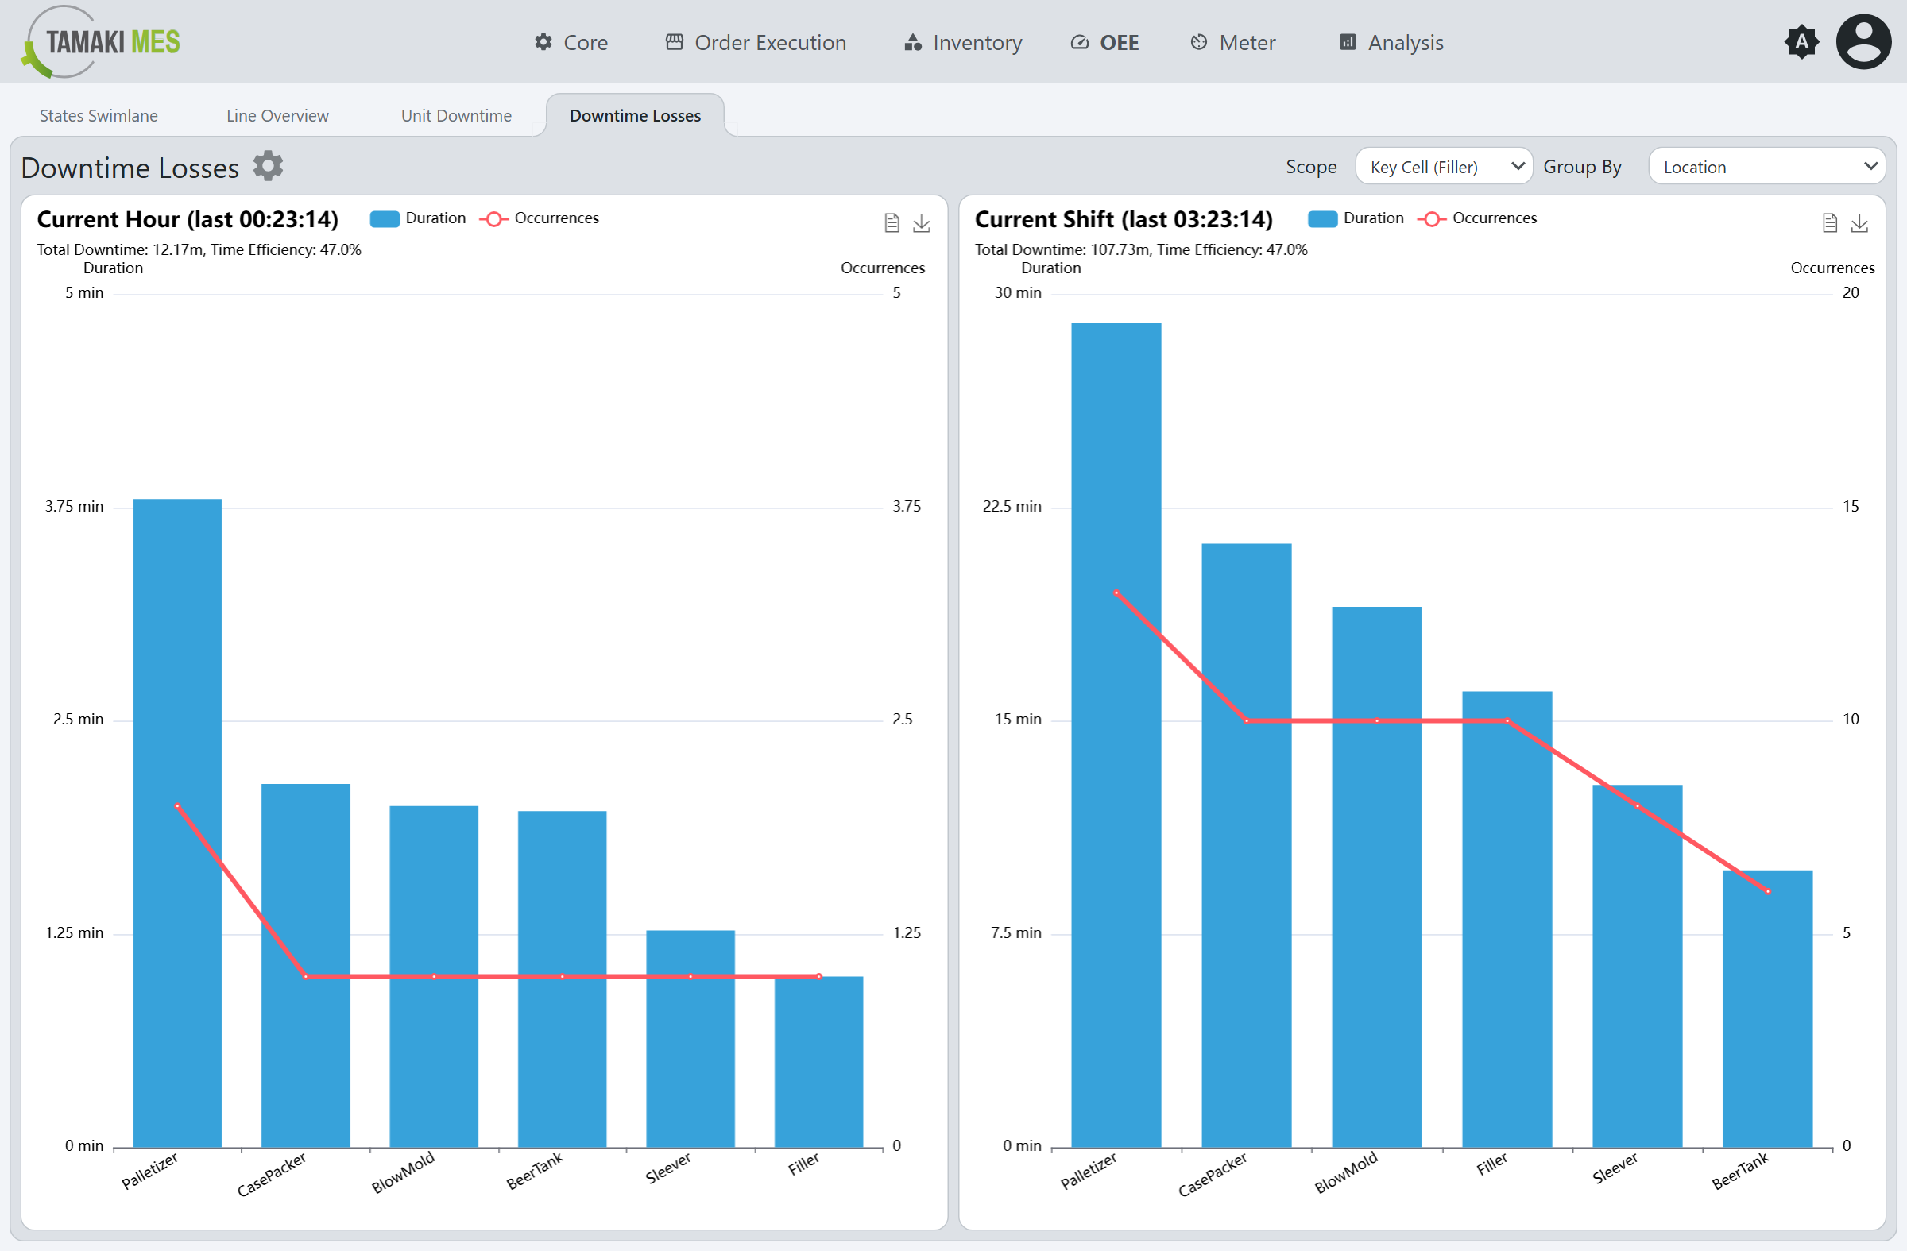Download the Current Hour chart image

tap(922, 222)
